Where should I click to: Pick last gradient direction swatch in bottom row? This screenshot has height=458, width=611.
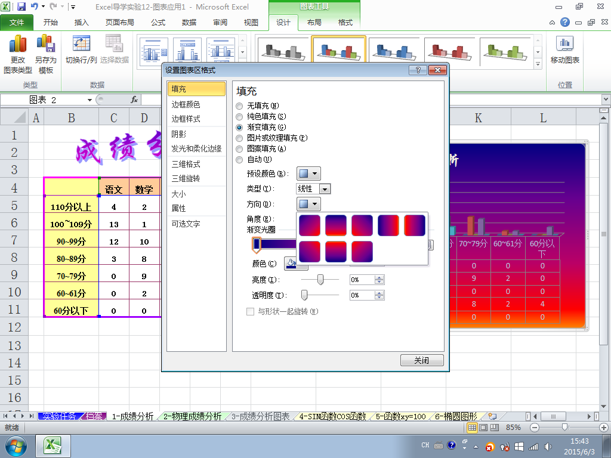(362, 252)
